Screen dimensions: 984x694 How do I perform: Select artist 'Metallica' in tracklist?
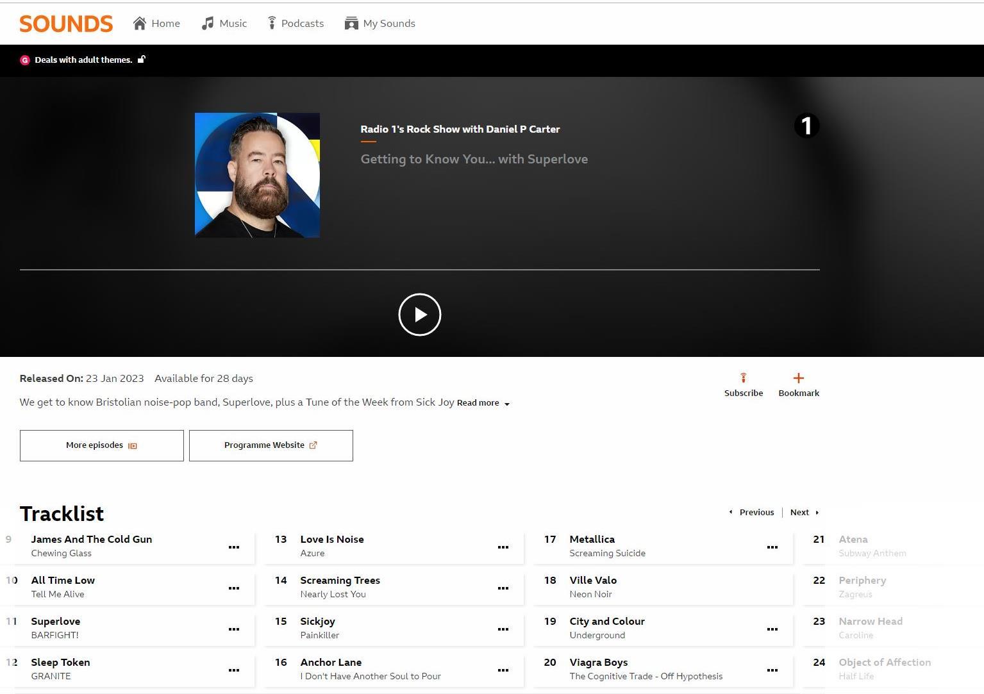[x=592, y=540]
